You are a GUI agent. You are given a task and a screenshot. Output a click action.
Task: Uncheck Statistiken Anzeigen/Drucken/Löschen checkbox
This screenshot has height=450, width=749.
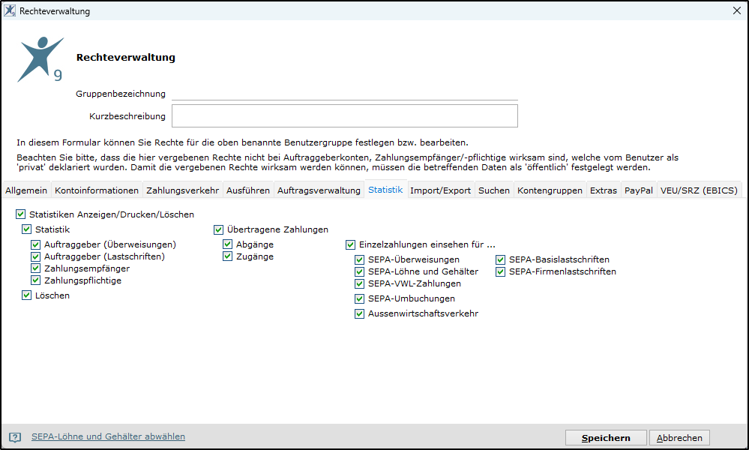tap(20, 214)
